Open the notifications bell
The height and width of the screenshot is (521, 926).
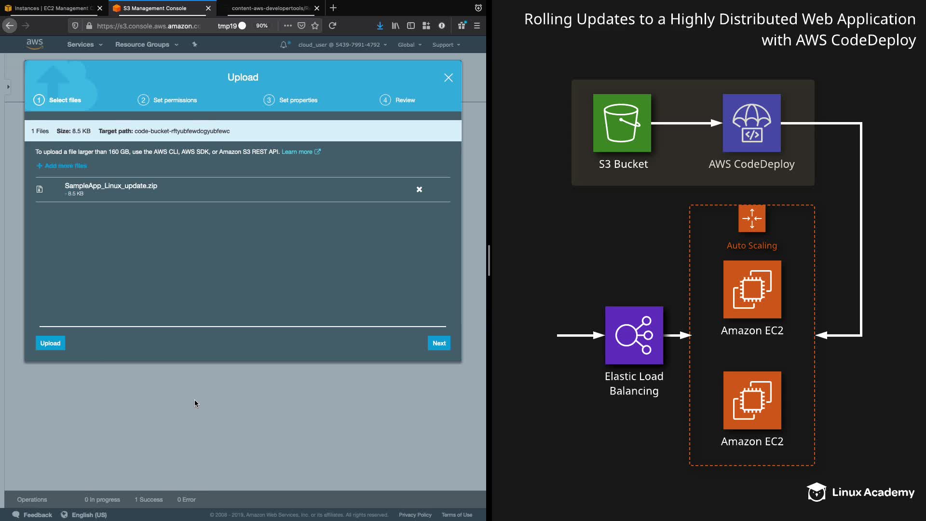(284, 44)
